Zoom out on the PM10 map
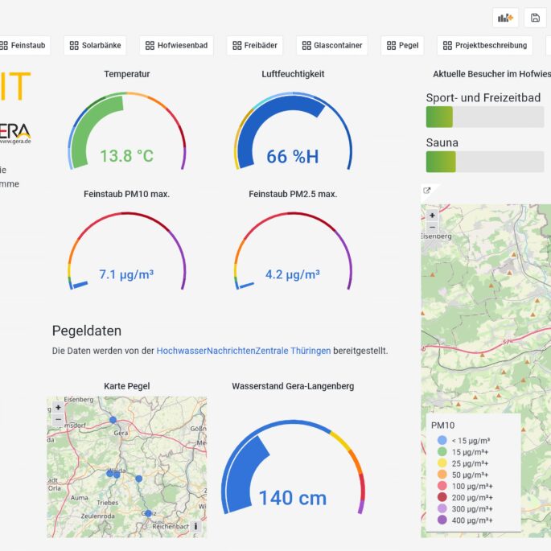The image size is (551, 551). coord(432,227)
